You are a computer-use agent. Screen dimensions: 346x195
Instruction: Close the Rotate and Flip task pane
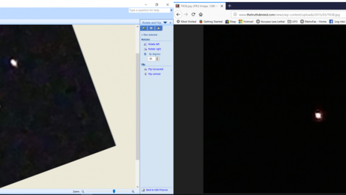[x=170, y=23]
